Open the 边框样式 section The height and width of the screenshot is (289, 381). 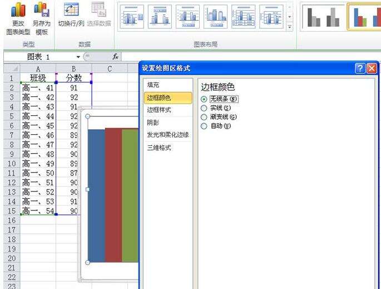168,110
